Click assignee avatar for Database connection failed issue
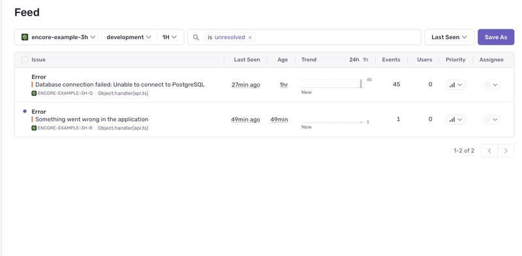 point(487,85)
